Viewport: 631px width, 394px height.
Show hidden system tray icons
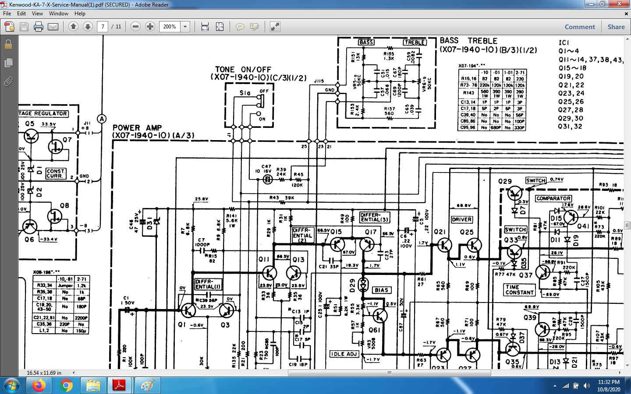[555, 386]
